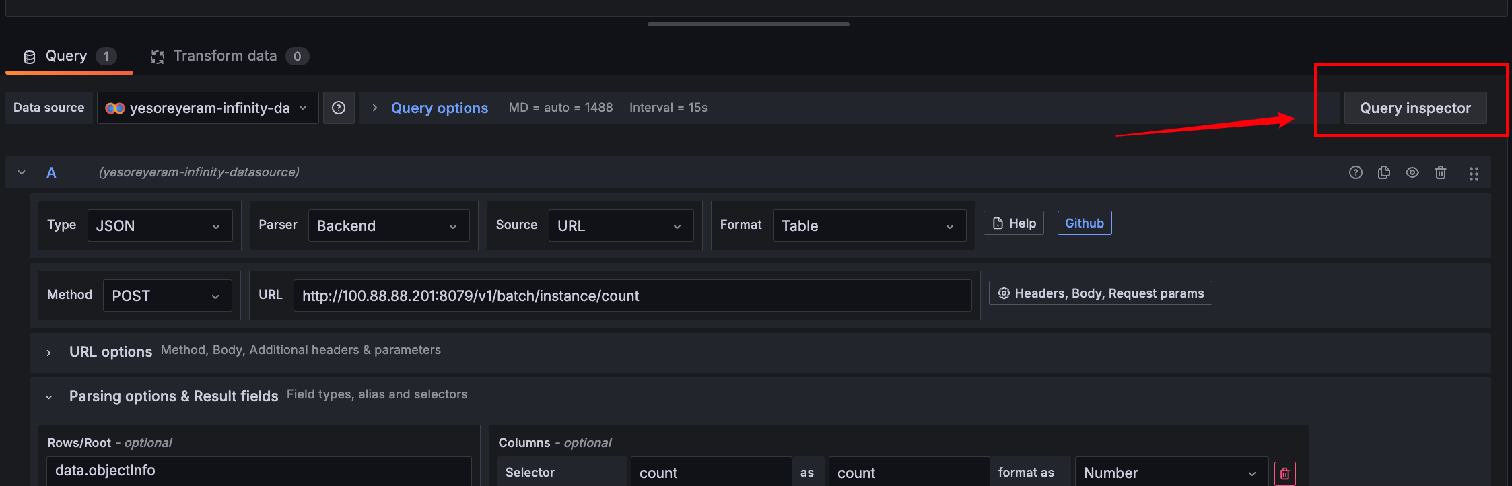Open the Query inspector button

[1415, 108]
